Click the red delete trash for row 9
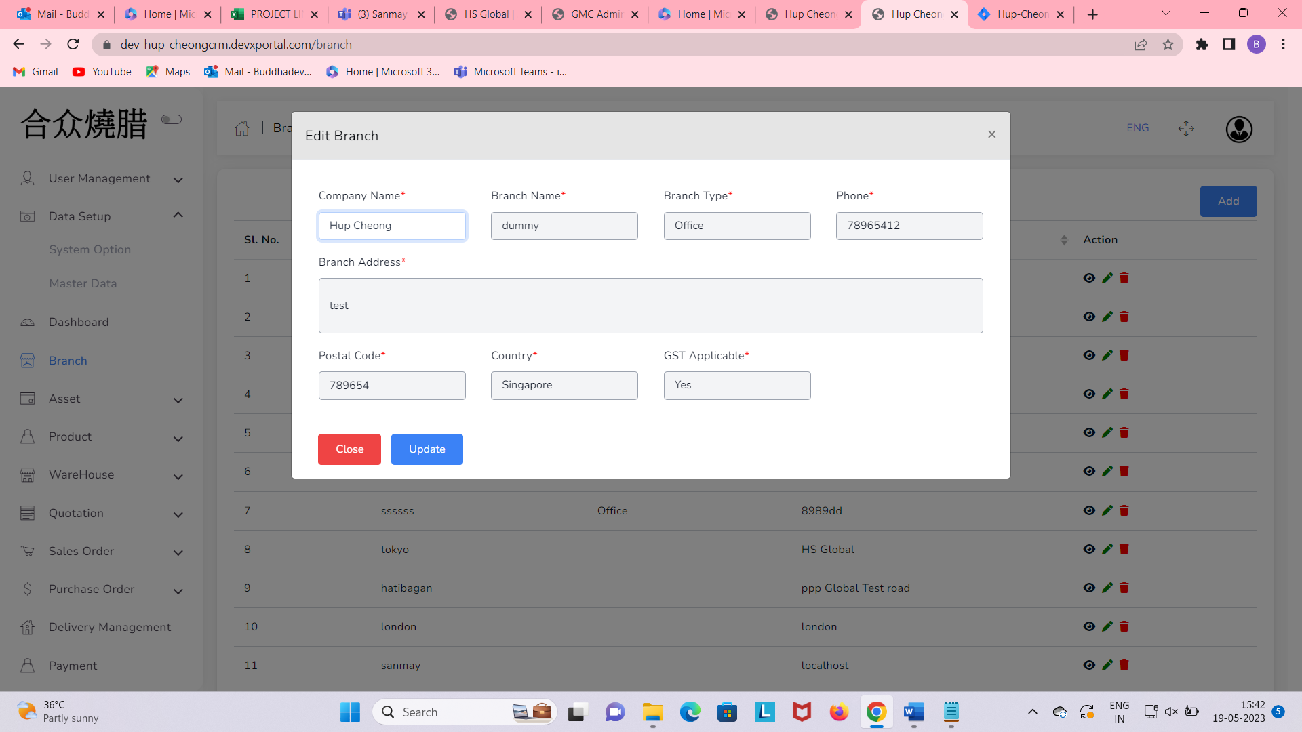The image size is (1302, 732). coord(1124,588)
